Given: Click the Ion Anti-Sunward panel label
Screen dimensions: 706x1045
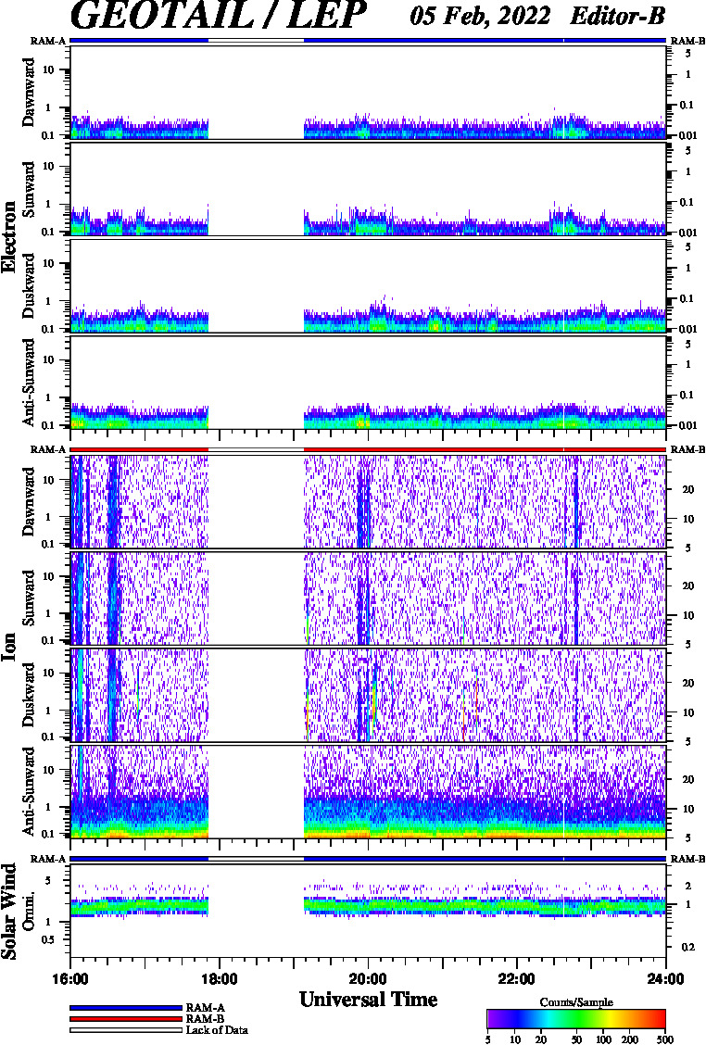Looking at the screenshot, I should (29, 791).
